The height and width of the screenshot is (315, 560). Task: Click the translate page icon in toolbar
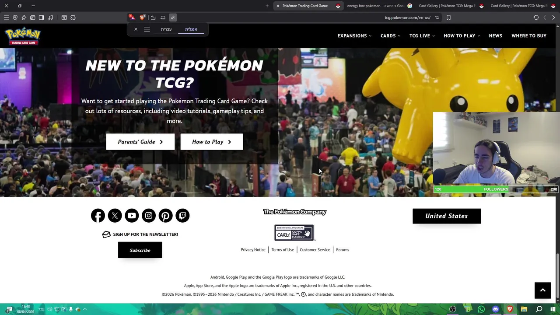[x=173, y=17]
